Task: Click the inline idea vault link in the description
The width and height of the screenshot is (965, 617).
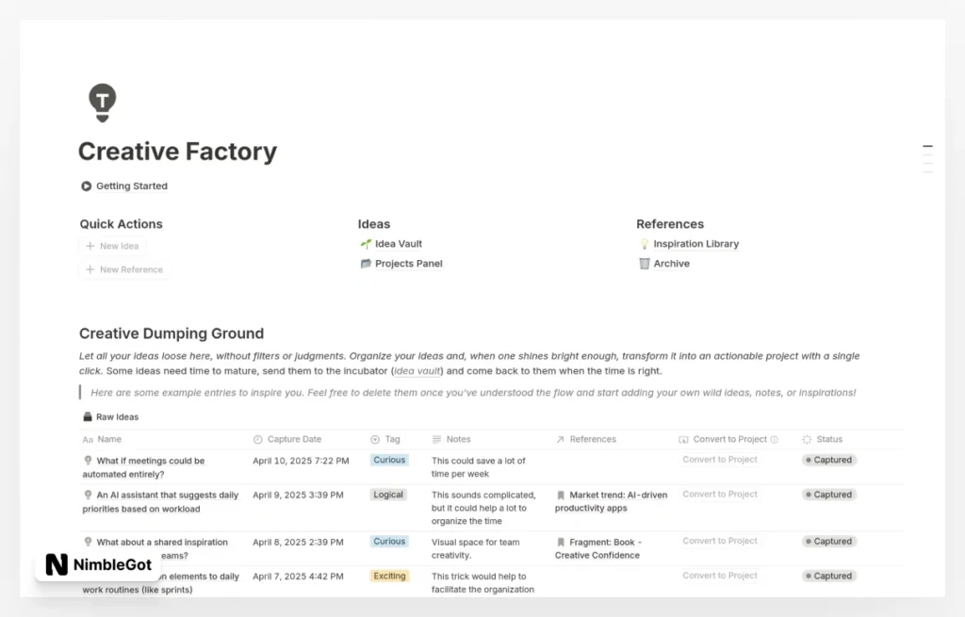Action: tap(417, 371)
